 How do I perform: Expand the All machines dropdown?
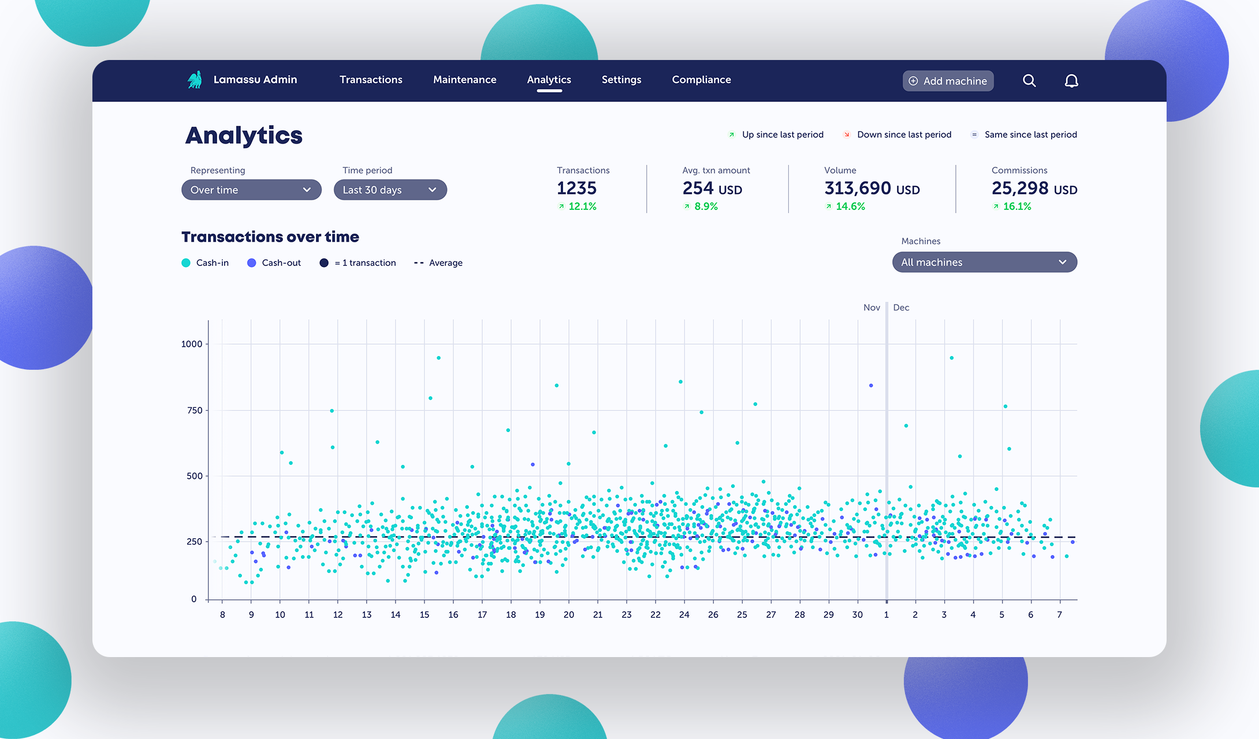click(984, 262)
